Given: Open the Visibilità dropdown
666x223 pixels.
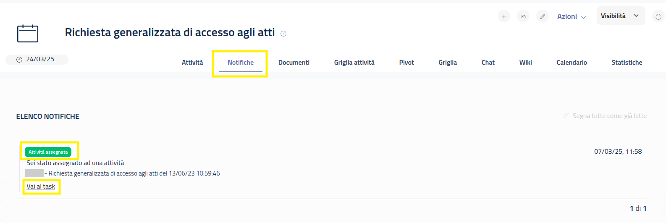Looking at the screenshot, I should coord(621,16).
